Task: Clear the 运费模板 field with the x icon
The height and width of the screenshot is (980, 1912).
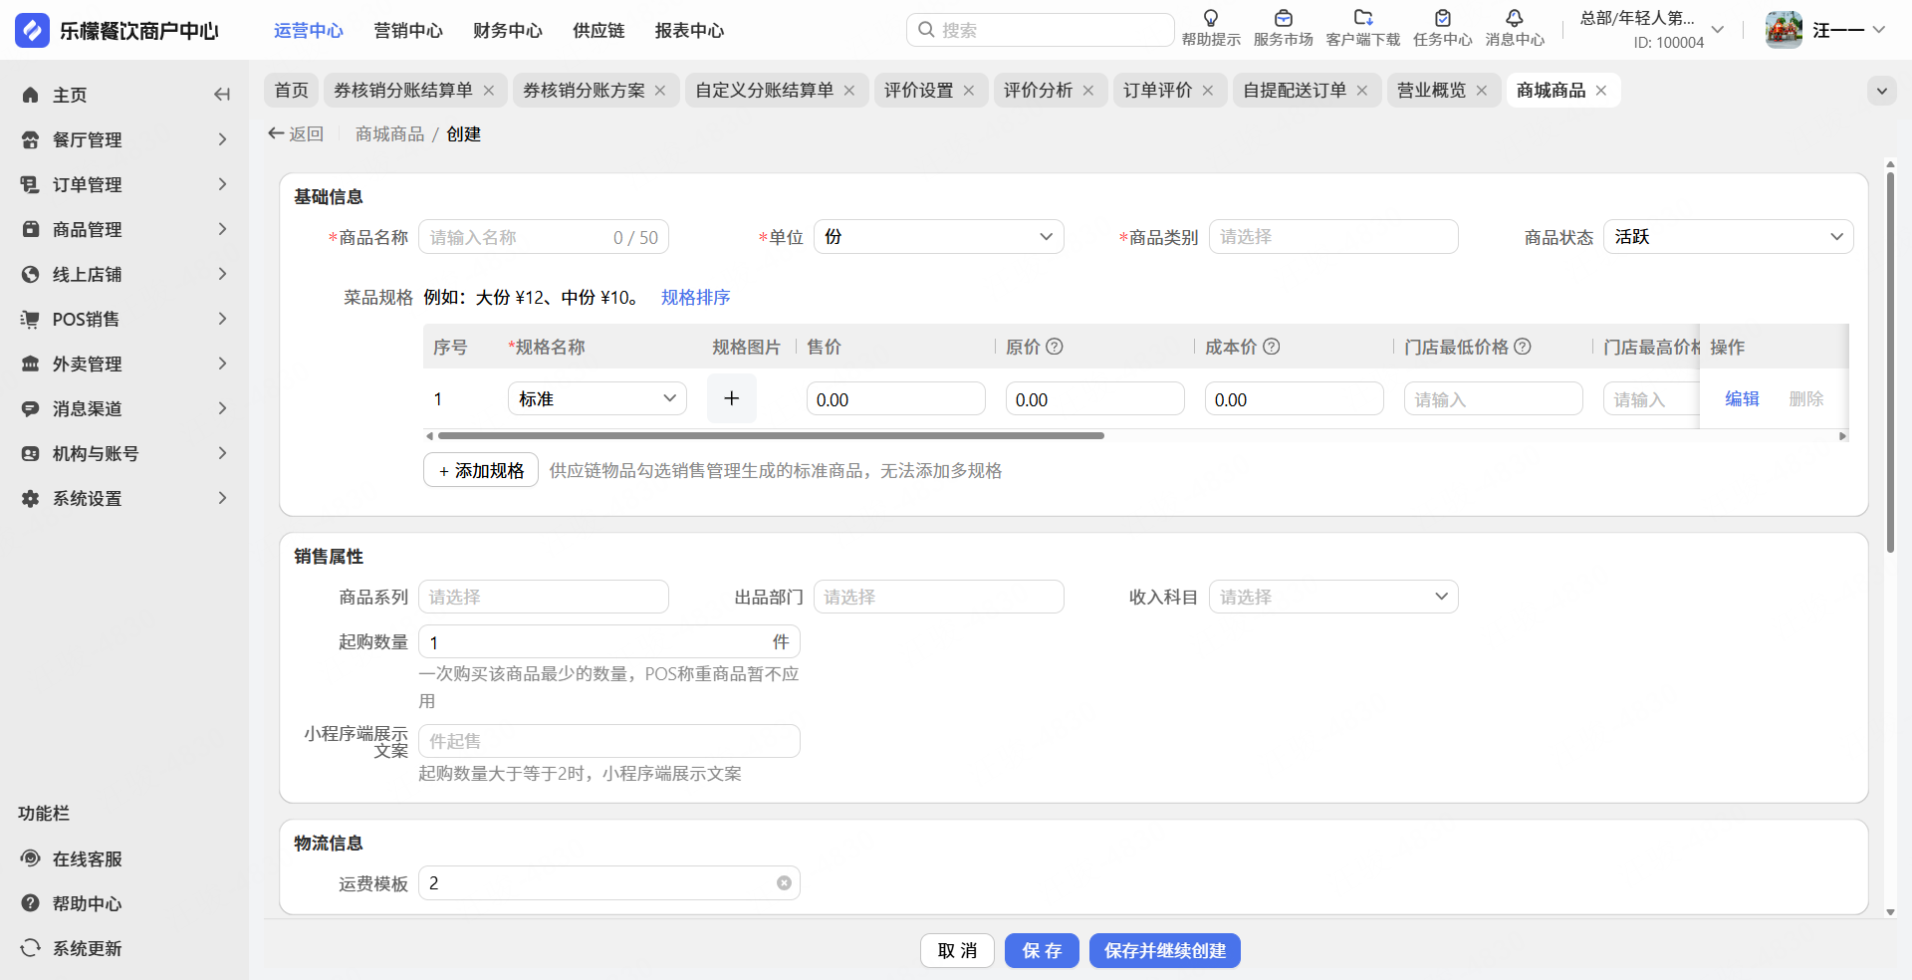Action: pos(784,883)
